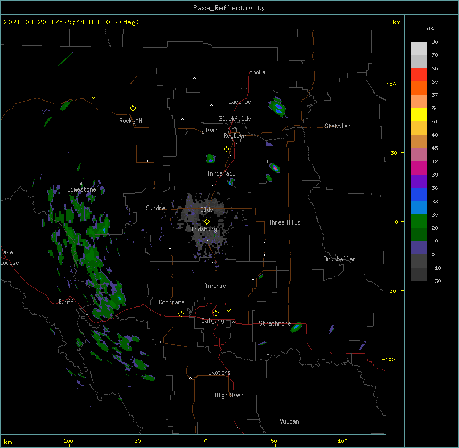Click the storm cell east of Lacombe
The image size is (459, 448).
coord(277,107)
